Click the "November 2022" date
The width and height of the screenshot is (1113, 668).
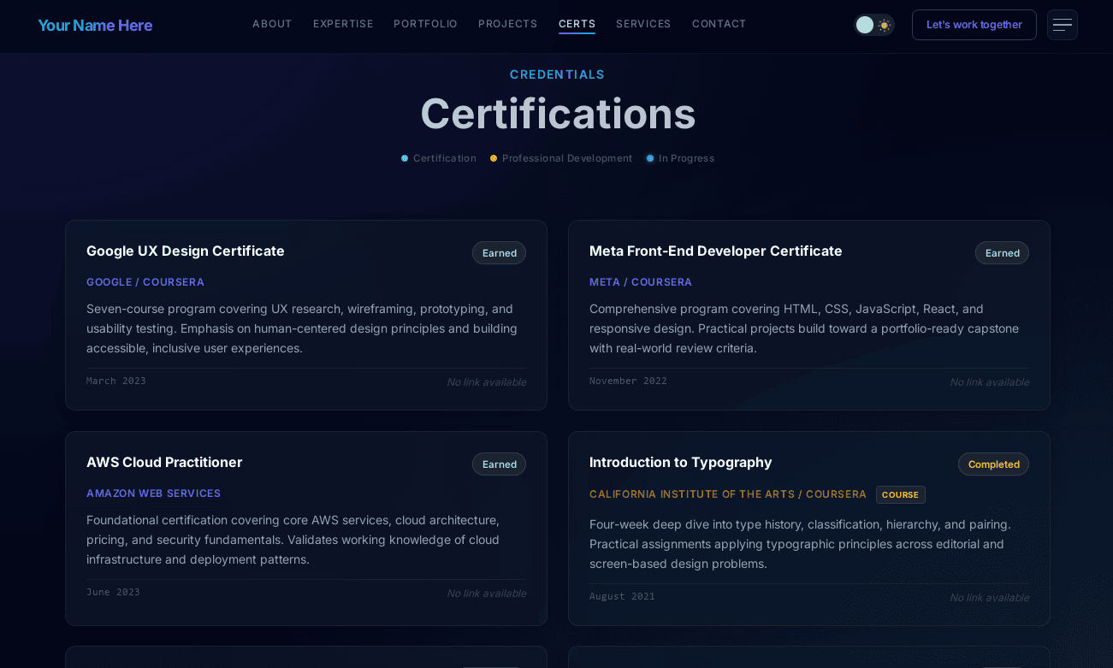tap(628, 381)
